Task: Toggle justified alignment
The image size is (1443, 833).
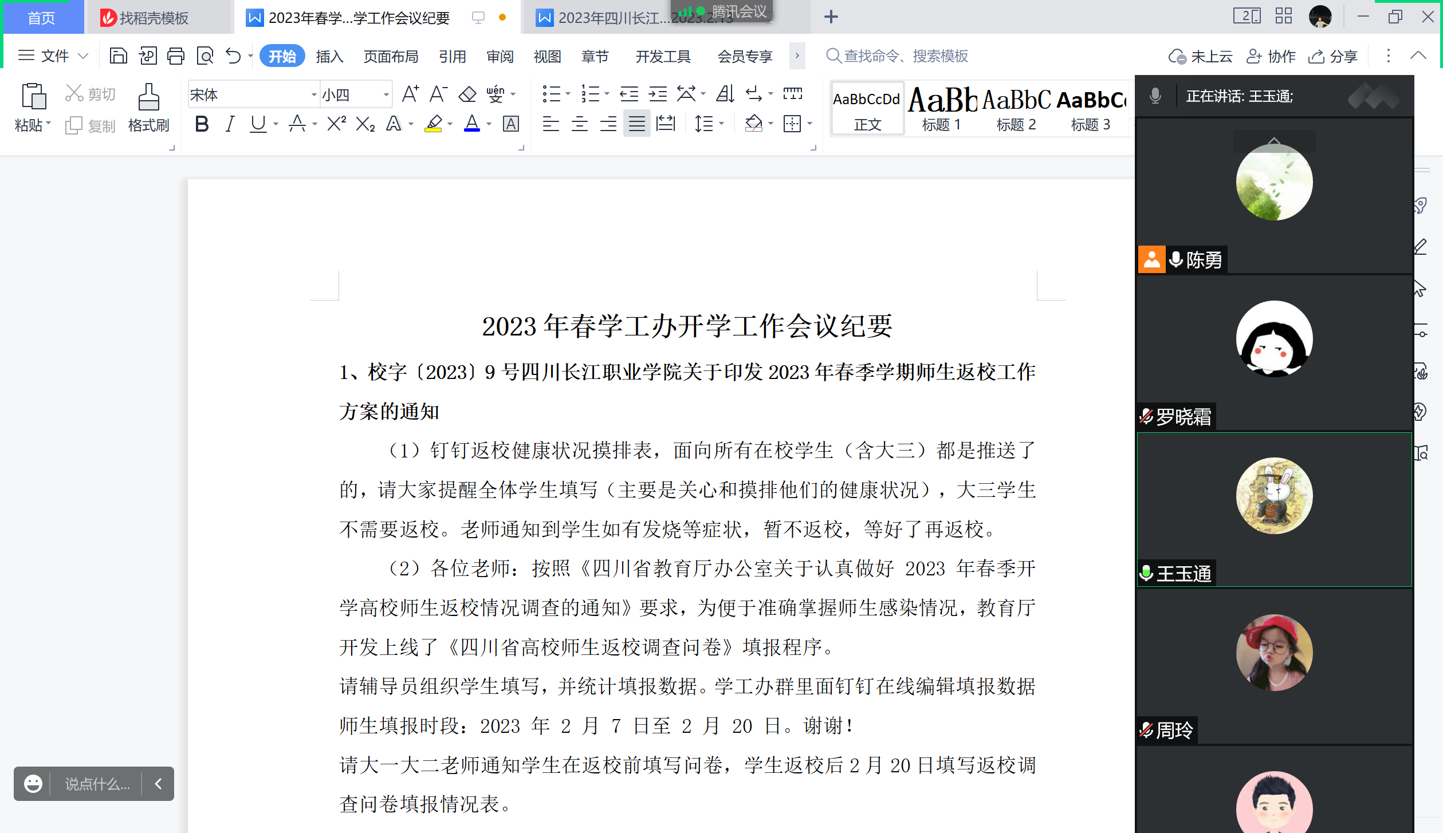Action: coord(637,124)
